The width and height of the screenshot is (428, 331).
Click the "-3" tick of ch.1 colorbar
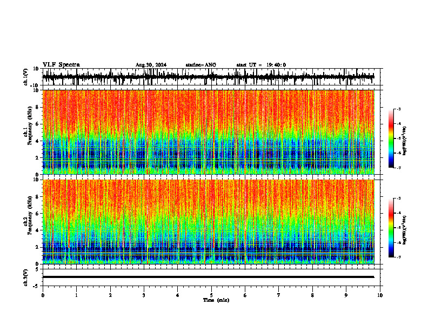(399, 109)
